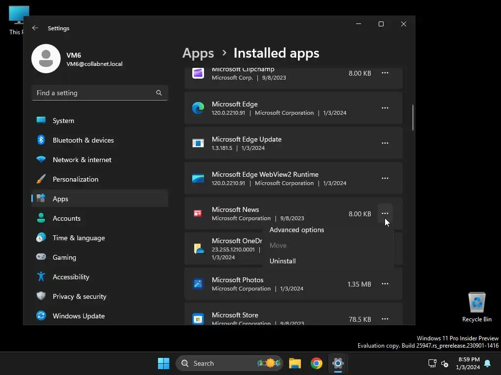Click the Microsoft Photos app icon
The height and width of the screenshot is (375, 501).
point(198,284)
